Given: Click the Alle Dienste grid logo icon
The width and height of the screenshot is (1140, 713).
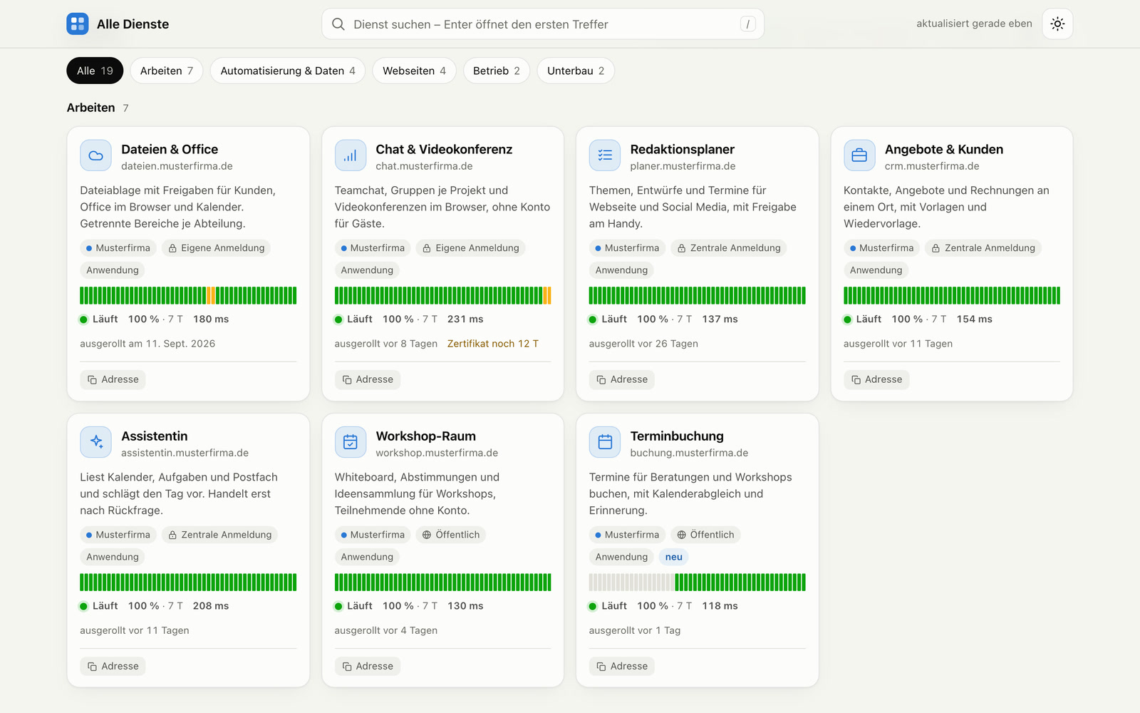Looking at the screenshot, I should point(78,24).
